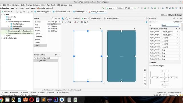This screenshot has width=183, height=103.
Task: Open layout_height value dropdown arrow
Action: (177, 35)
